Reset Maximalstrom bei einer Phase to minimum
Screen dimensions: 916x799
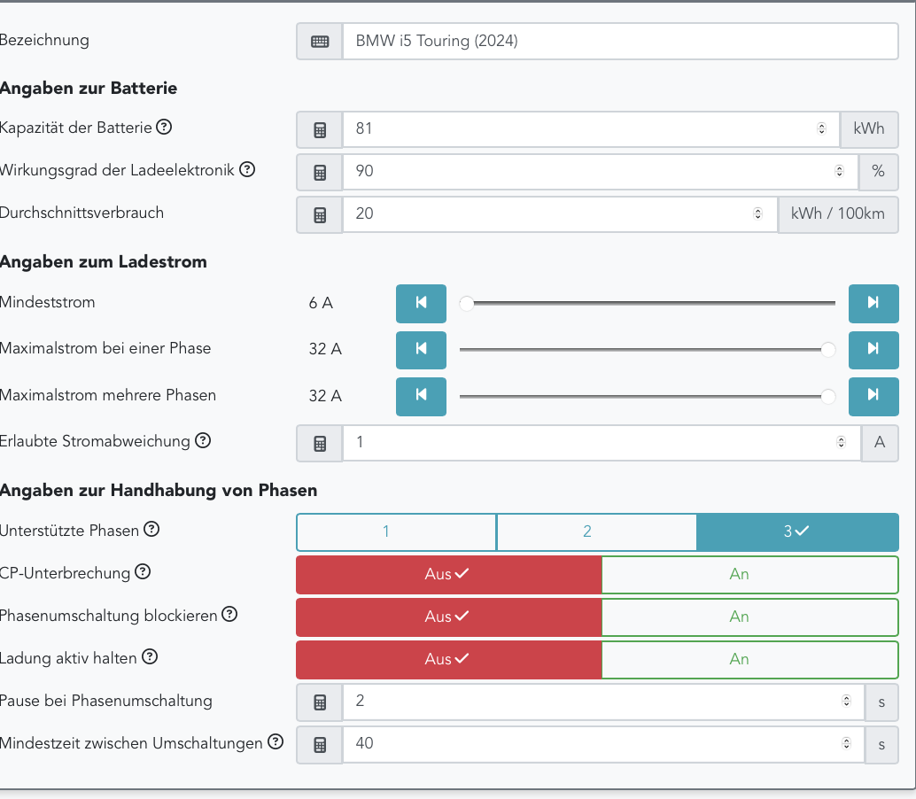click(x=421, y=349)
